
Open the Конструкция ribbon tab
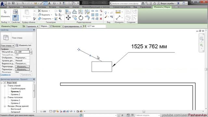point(29,7)
